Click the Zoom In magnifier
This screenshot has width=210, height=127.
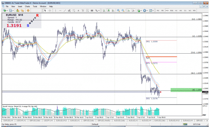pos(118,10)
